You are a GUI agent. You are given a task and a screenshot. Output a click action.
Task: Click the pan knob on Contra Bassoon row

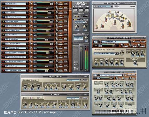coord(57,17)
